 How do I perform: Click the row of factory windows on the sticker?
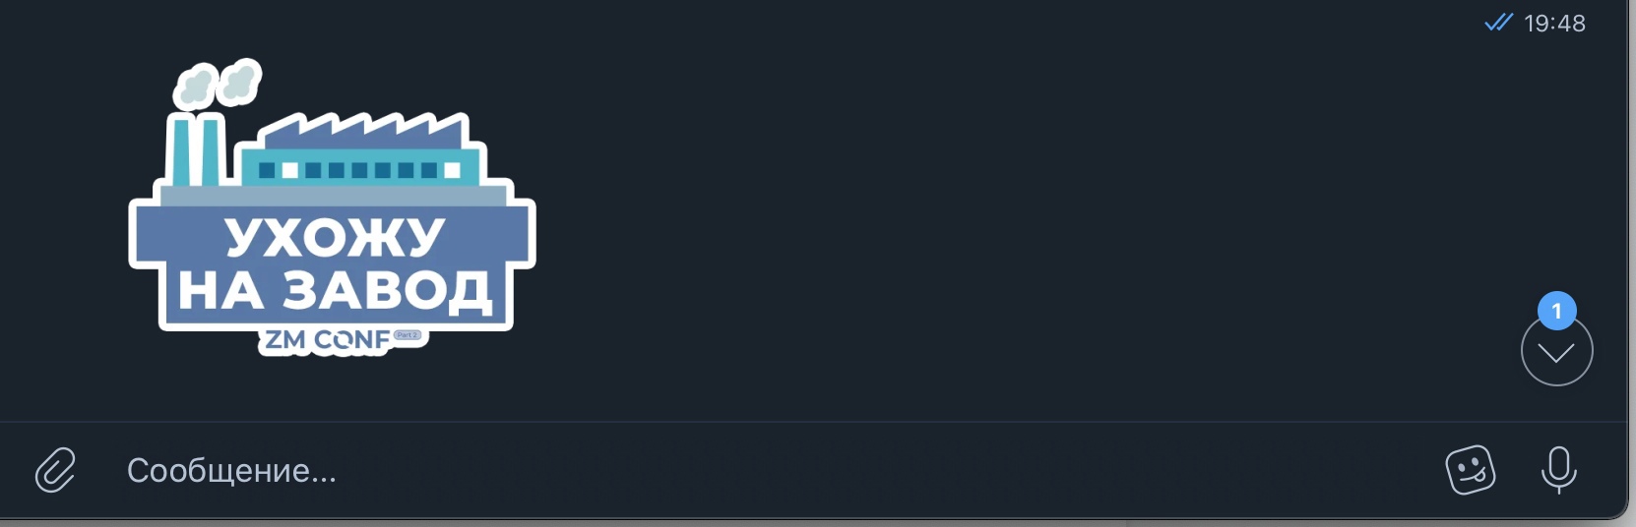pyautogui.click(x=359, y=170)
